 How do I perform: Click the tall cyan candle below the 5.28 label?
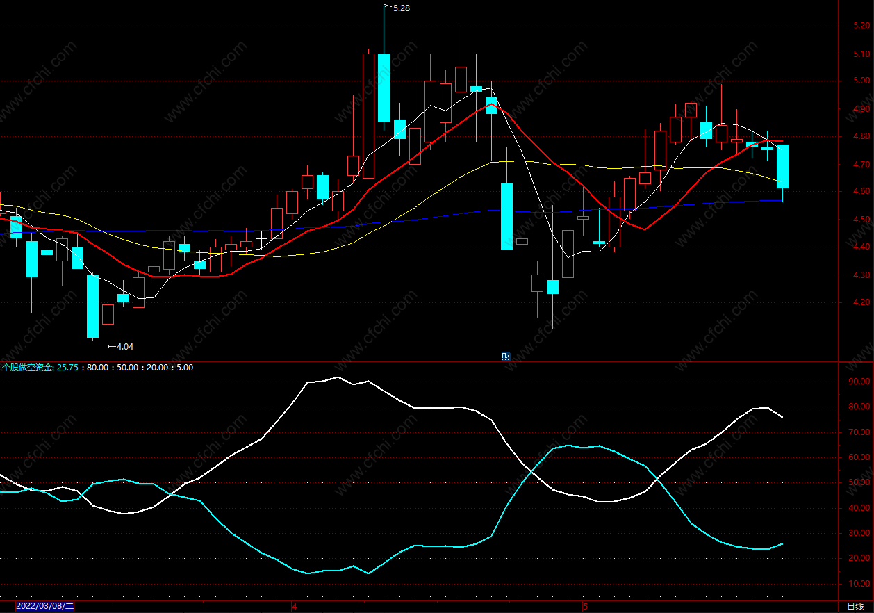point(384,88)
